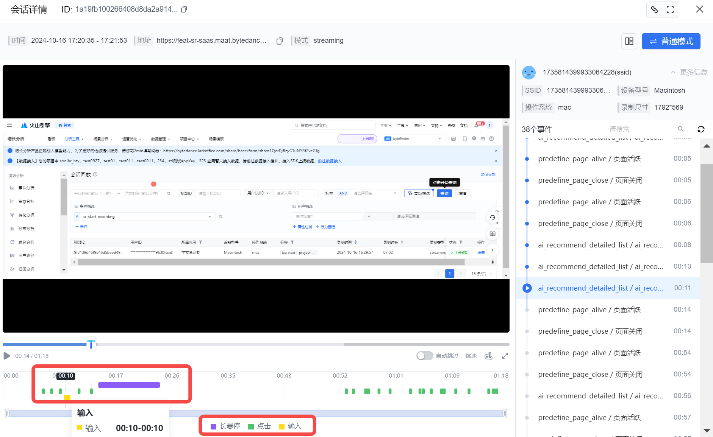This screenshot has height=437, width=713.
Task: Click 总览 home chip in recording
Action: click(65, 125)
